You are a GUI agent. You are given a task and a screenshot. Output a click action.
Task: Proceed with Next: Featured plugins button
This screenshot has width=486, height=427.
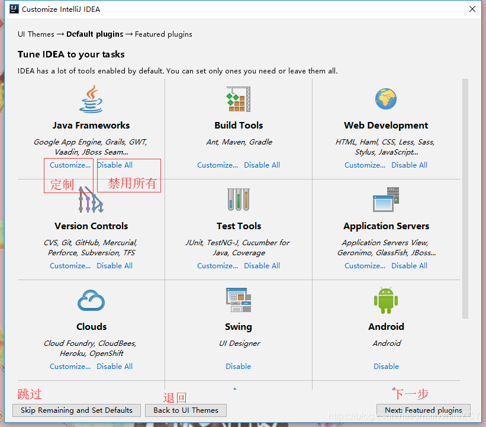tap(423, 410)
